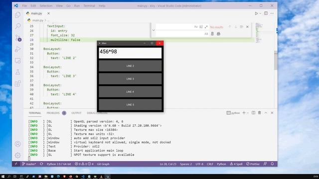Select the TERMINAL panel tab
319x179 pixels.
click(34, 113)
